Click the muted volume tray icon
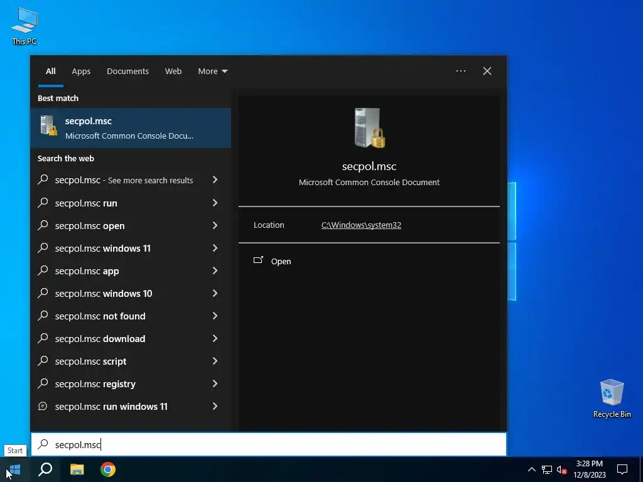The width and height of the screenshot is (643, 482). [x=561, y=469]
